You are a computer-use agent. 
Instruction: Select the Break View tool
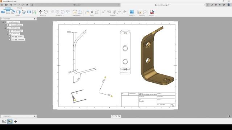click(29, 12)
